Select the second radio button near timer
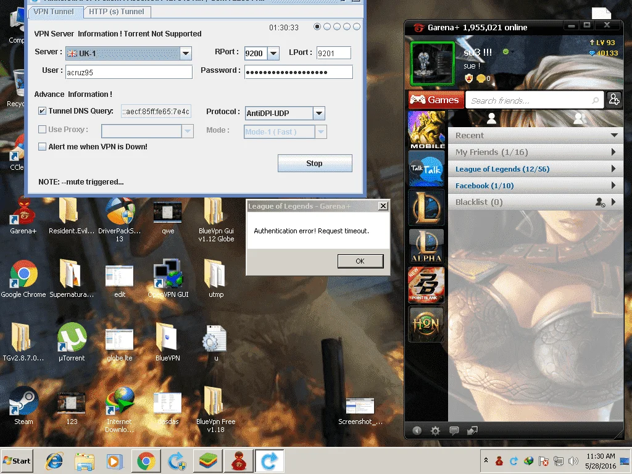Image resolution: width=632 pixels, height=474 pixels. click(327, 27)
